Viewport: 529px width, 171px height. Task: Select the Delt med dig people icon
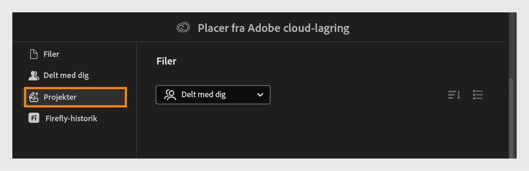pyautogui.click(x=34, y=75)
